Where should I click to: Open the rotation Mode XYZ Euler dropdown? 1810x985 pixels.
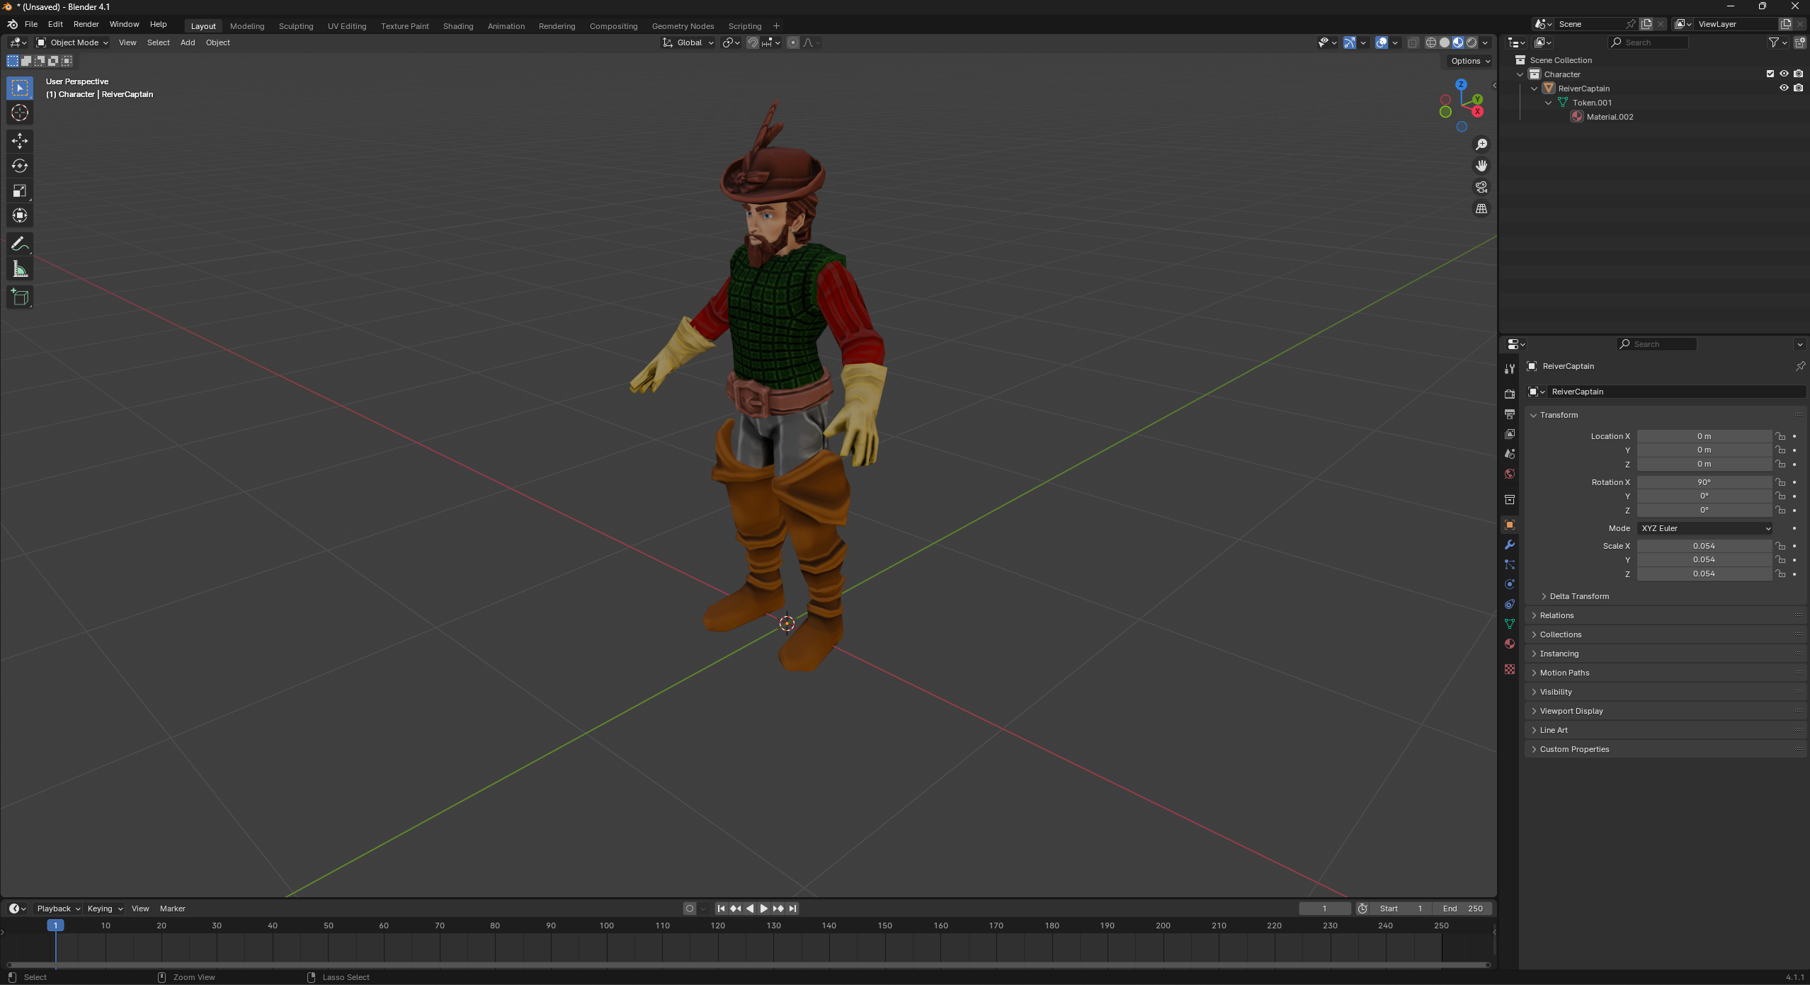(1704, 528)
